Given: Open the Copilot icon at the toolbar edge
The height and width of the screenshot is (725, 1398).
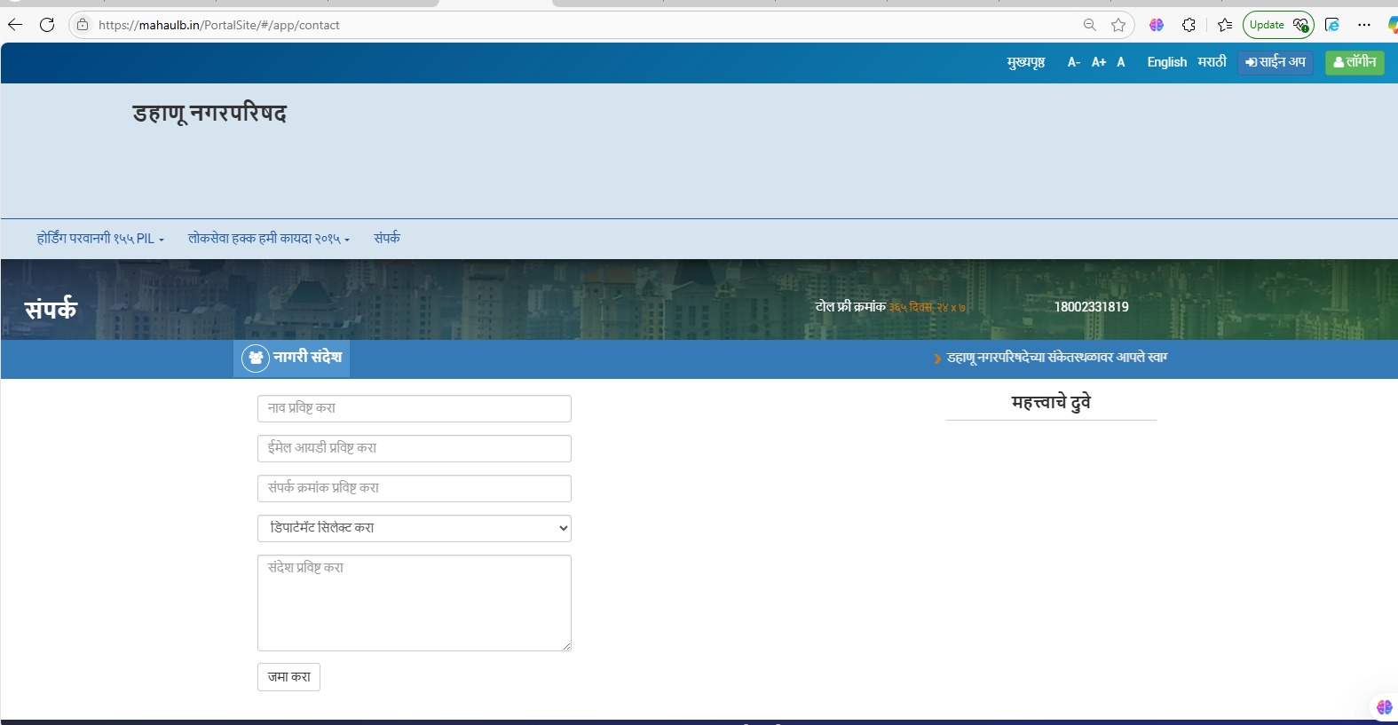Looking at the screenshot, I should 1393,25.
